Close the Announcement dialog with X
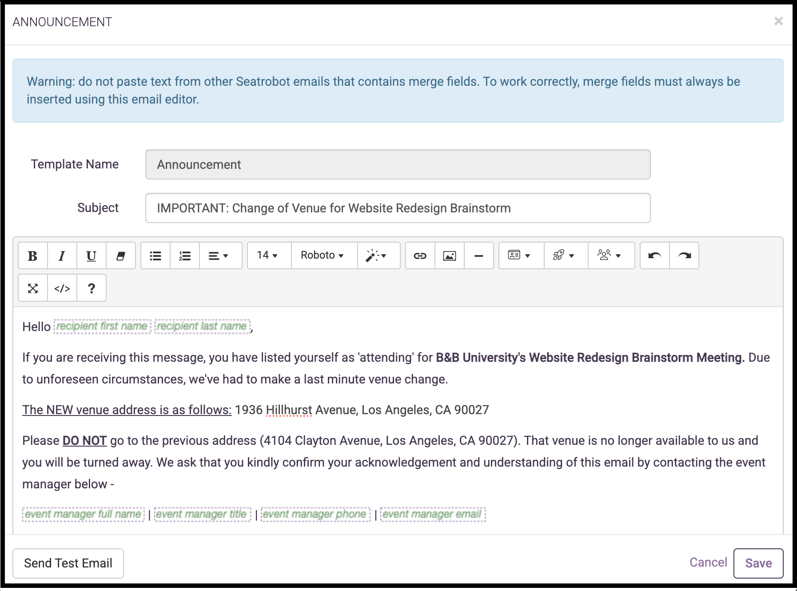The width and height of the screenshot is (797, 591). pos(778,21)
